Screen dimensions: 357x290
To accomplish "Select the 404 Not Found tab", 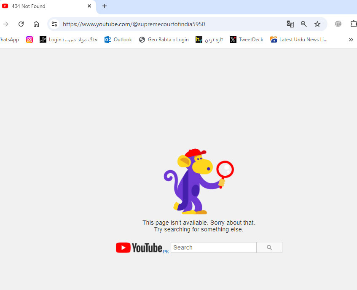I will 47,6.
